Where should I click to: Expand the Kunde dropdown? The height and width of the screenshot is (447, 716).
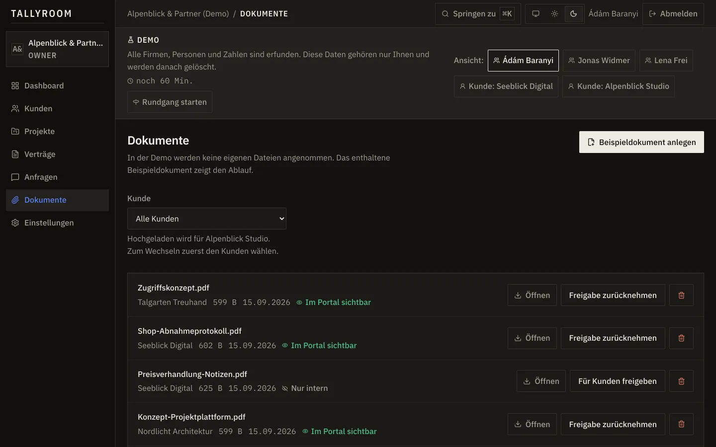207,219
